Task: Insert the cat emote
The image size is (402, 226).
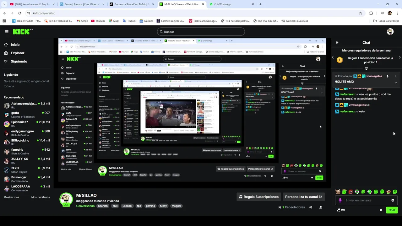Action: click(338, 191)
